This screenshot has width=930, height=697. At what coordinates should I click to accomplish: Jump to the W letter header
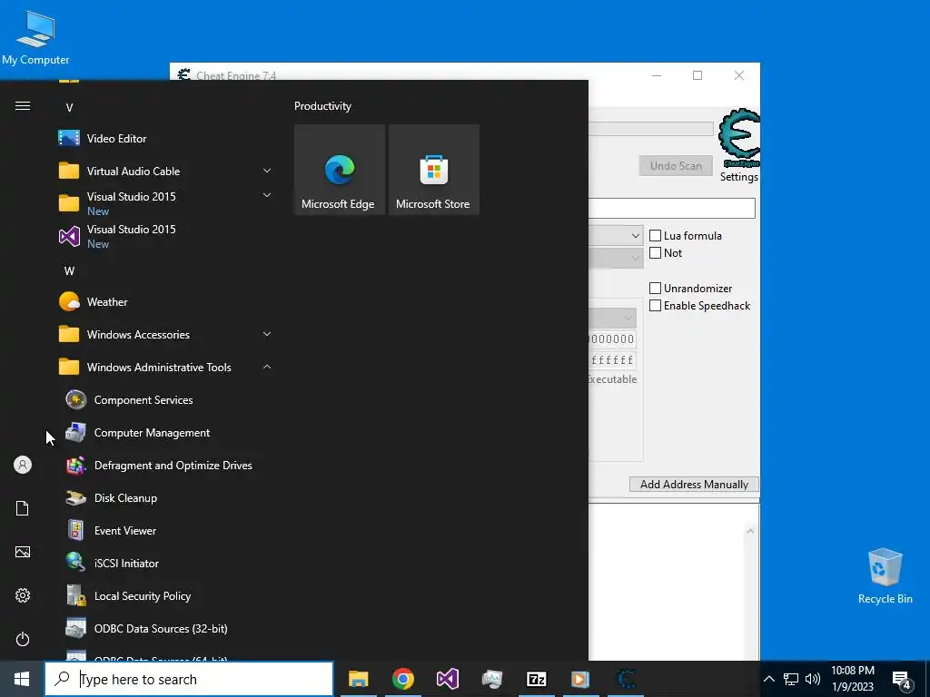(69, 271)
